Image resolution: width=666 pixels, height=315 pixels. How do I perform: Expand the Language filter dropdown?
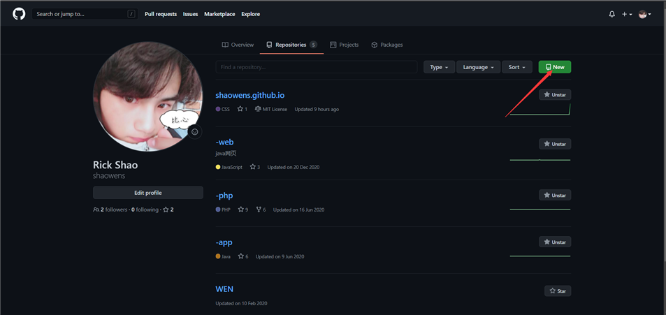[478, 67]
